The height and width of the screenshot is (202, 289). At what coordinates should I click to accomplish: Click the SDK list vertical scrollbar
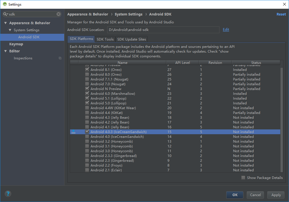(x=282, y=120)
